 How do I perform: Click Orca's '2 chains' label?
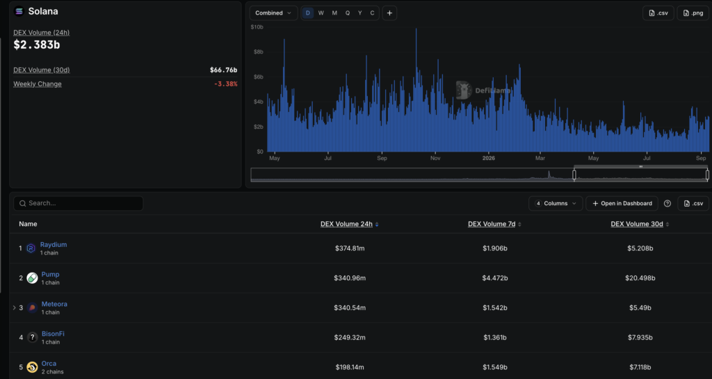point(53,372)
